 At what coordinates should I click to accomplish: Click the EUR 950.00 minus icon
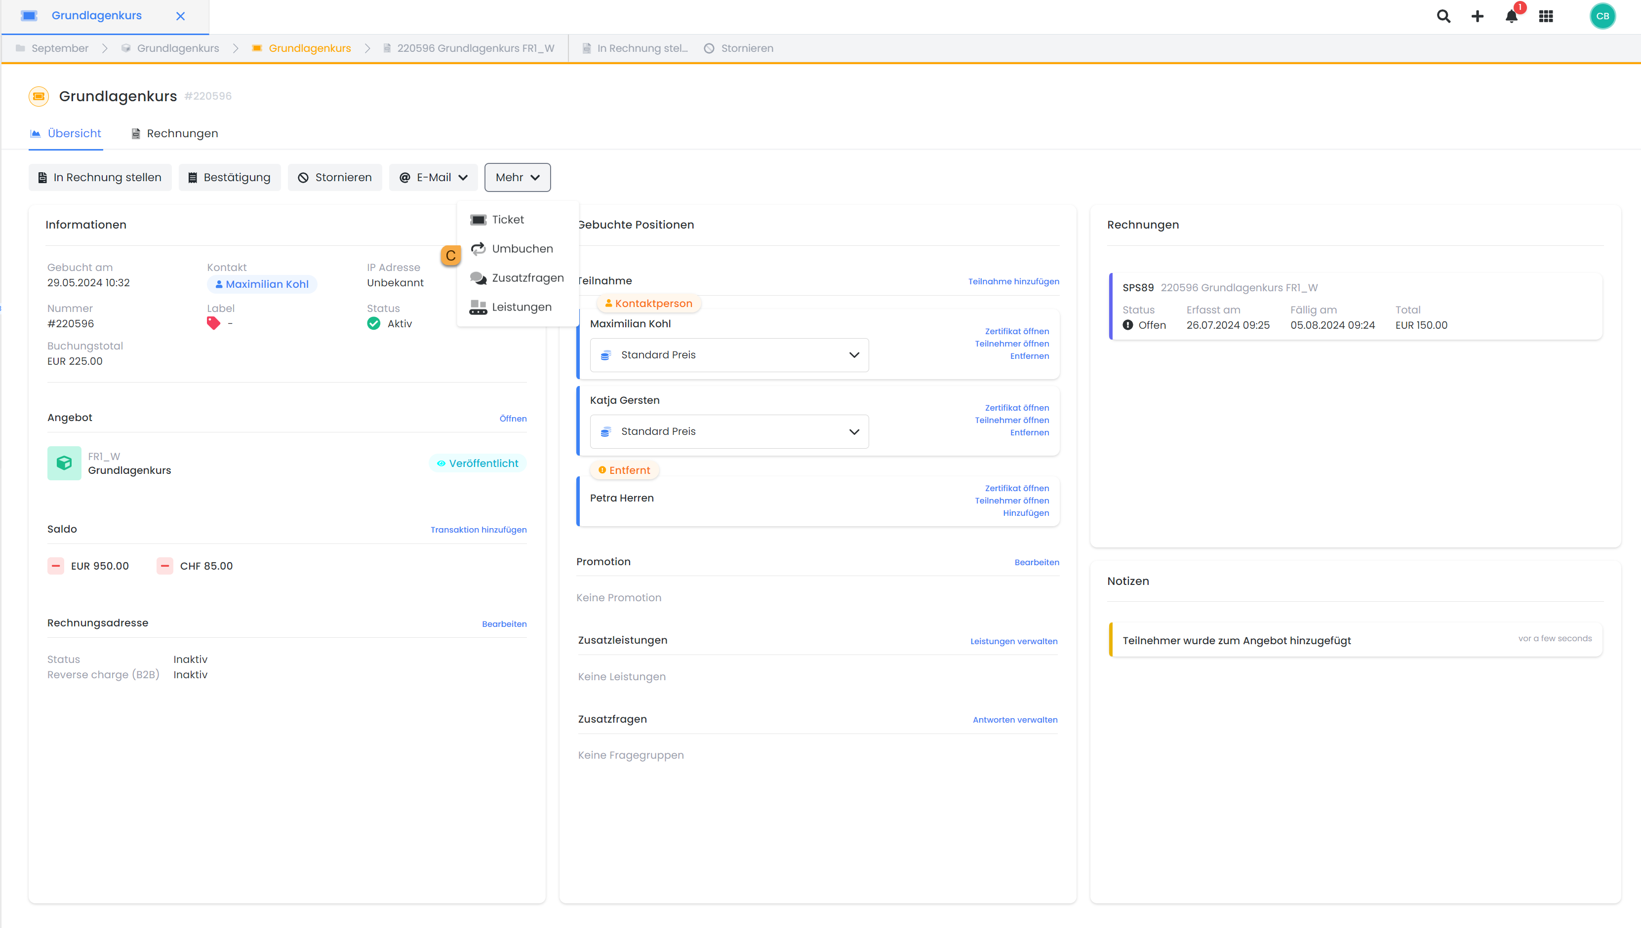[x=56, y=566]
